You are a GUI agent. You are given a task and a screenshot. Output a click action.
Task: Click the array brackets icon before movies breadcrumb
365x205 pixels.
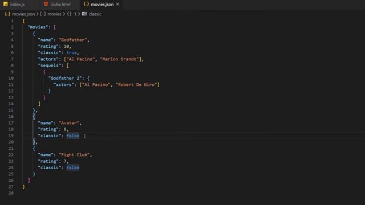pos(43,14)
